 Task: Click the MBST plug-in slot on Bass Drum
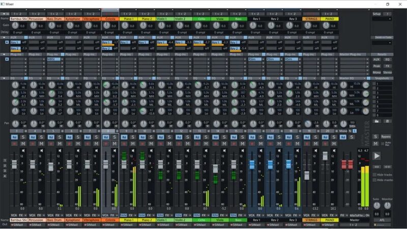pyautogui.click(x=53, y=60)
